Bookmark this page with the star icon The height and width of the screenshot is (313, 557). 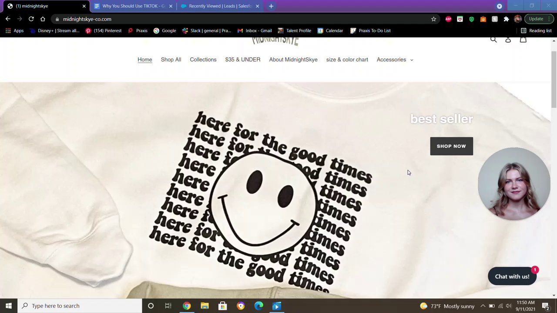click(433, 19)
